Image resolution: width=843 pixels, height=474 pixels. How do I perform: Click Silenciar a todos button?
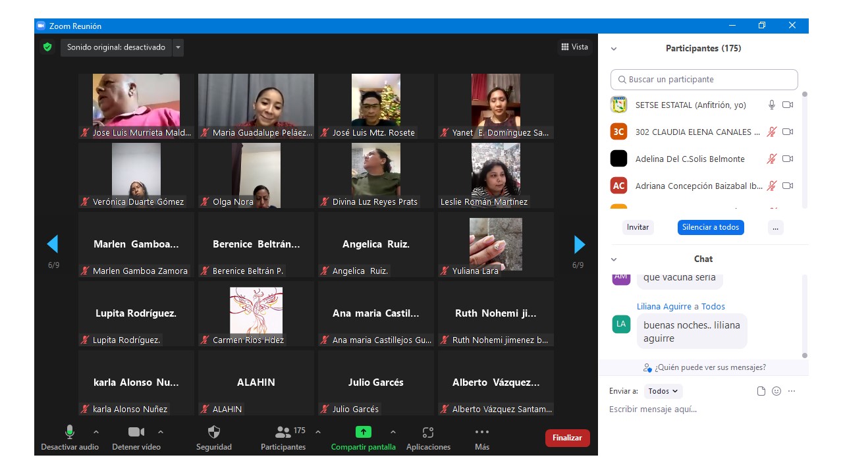(x=711, y=227)
